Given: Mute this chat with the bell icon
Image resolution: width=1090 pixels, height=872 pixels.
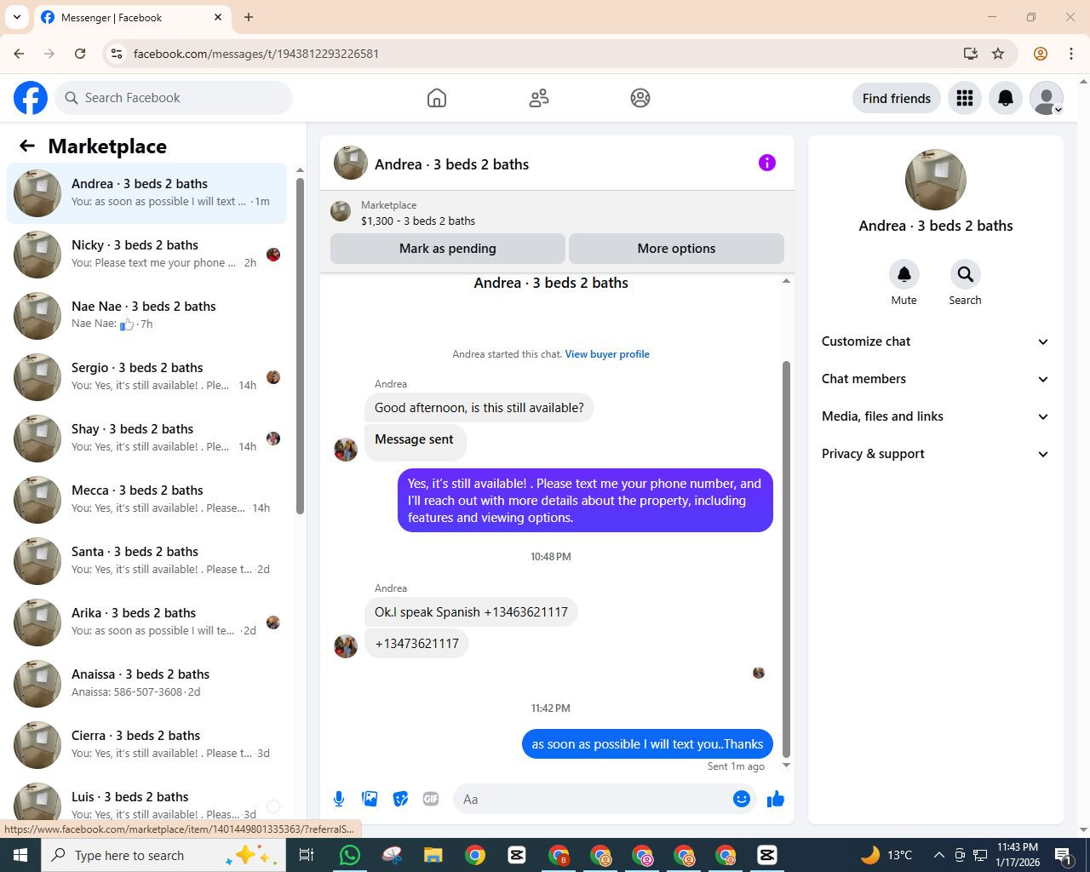Looking at the screenshot, I should pyautogui.click(x=904, y=274).
